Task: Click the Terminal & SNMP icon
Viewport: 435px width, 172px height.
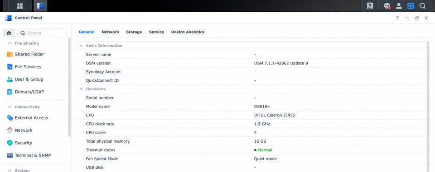Action: [10, 155]
